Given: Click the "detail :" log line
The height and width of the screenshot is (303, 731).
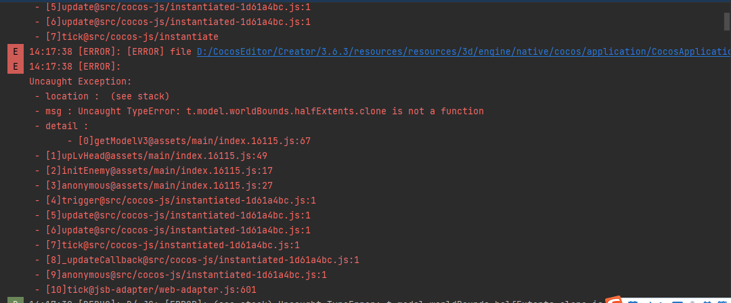Looking at the screenshot, I should coord(62,126).
